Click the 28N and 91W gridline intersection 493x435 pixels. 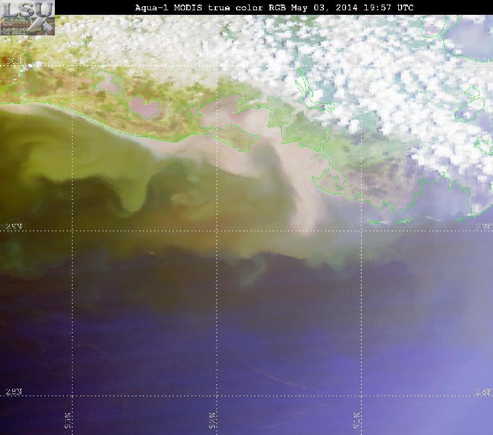(362, 396)
